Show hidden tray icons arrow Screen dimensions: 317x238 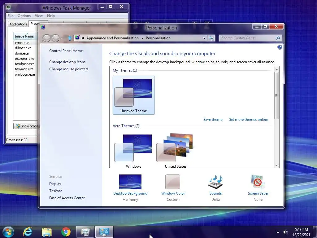(278, 232)
